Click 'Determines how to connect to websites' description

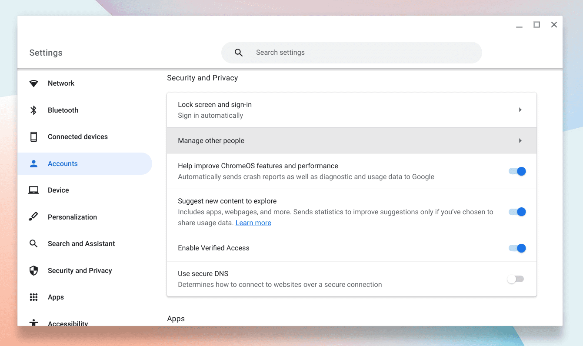click(280, 285)
